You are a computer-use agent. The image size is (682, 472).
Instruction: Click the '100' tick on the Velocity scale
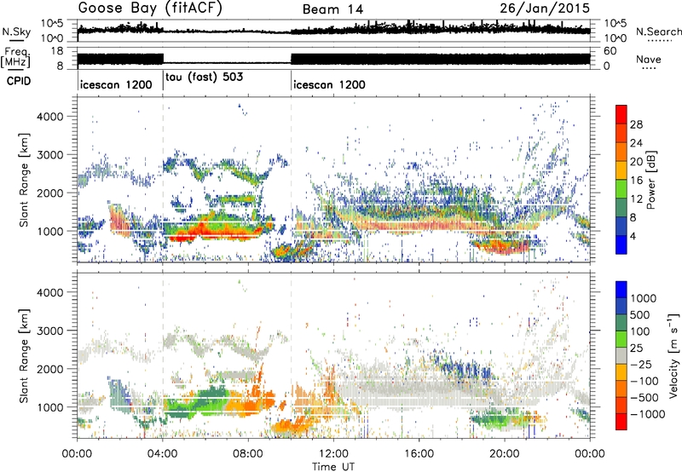tap(640, 331)
